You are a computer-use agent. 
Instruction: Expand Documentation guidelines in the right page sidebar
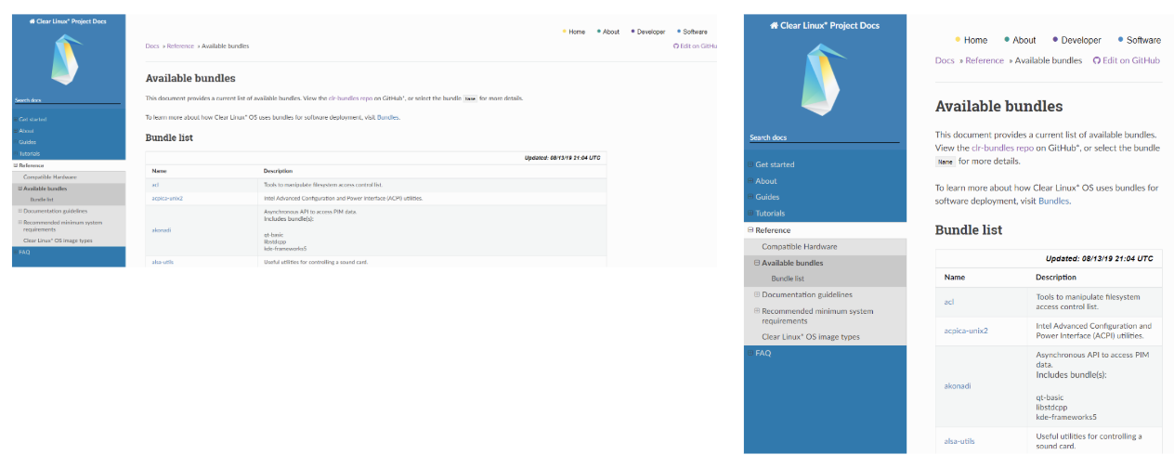(x=757, y=294)
